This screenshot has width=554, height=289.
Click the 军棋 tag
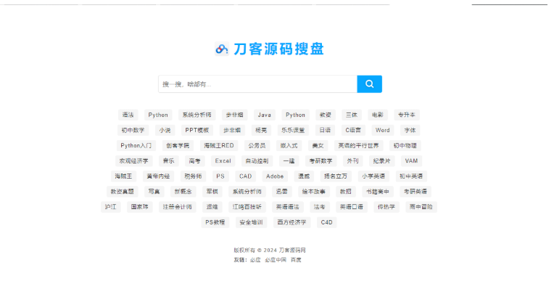coord(212,192)
